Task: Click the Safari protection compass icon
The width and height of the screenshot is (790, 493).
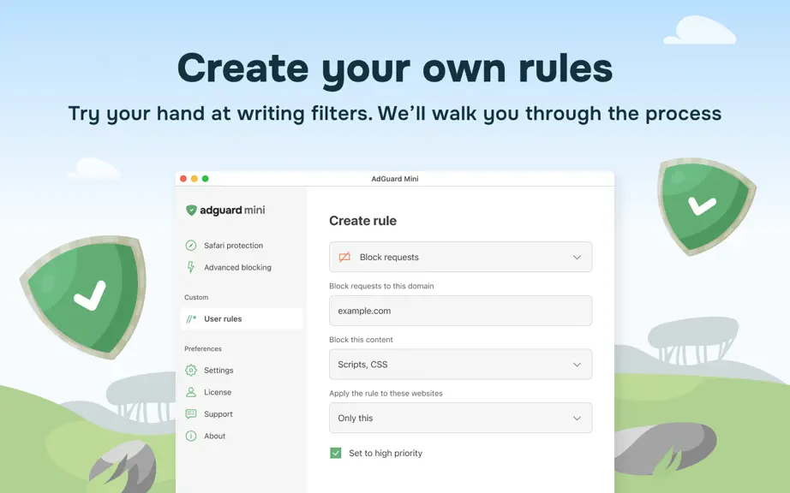Action: [x=190, y=246]
